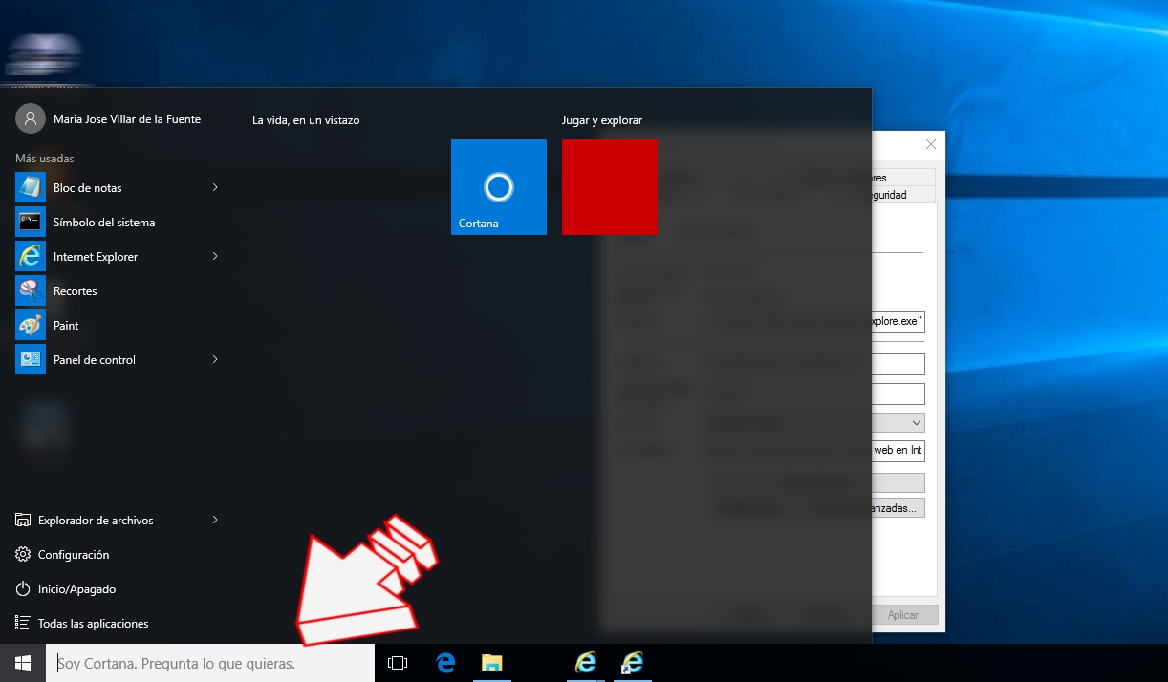This screenshot has height=682, width=1168.
Task: Select the 'La vida, en un vistazo' group header
Action: [306, 120]
